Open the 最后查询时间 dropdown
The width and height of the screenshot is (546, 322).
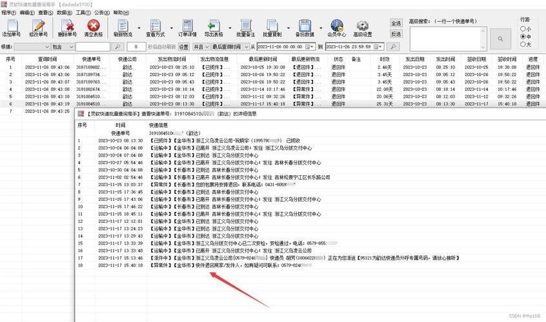pyautogui.click(x=230, y=46)
